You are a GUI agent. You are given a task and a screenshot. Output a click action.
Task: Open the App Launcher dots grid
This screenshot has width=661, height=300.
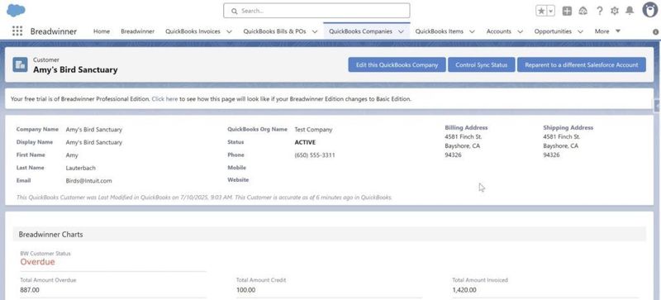[x=17, y=31]
